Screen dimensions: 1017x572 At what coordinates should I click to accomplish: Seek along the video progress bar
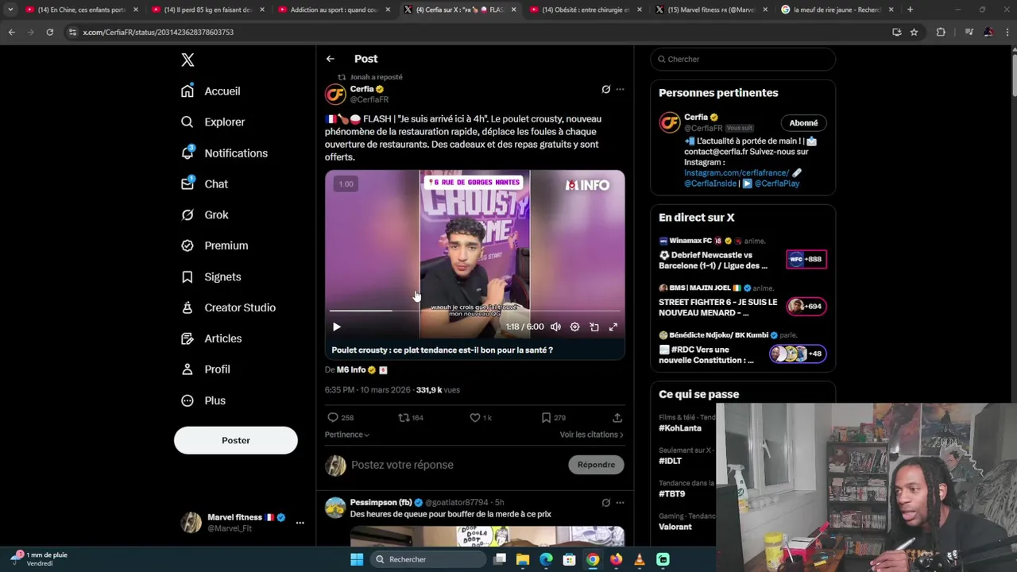(474, 311)
